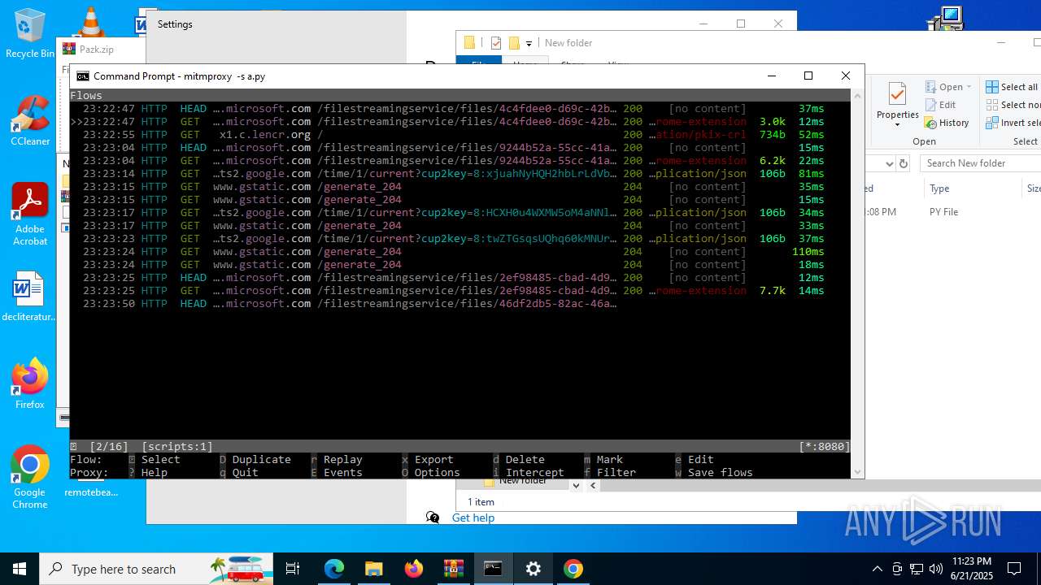Screen dimensions: 1041x585
Task: Open Microsoft Edge from the taskbar
Action: point(334,569)
